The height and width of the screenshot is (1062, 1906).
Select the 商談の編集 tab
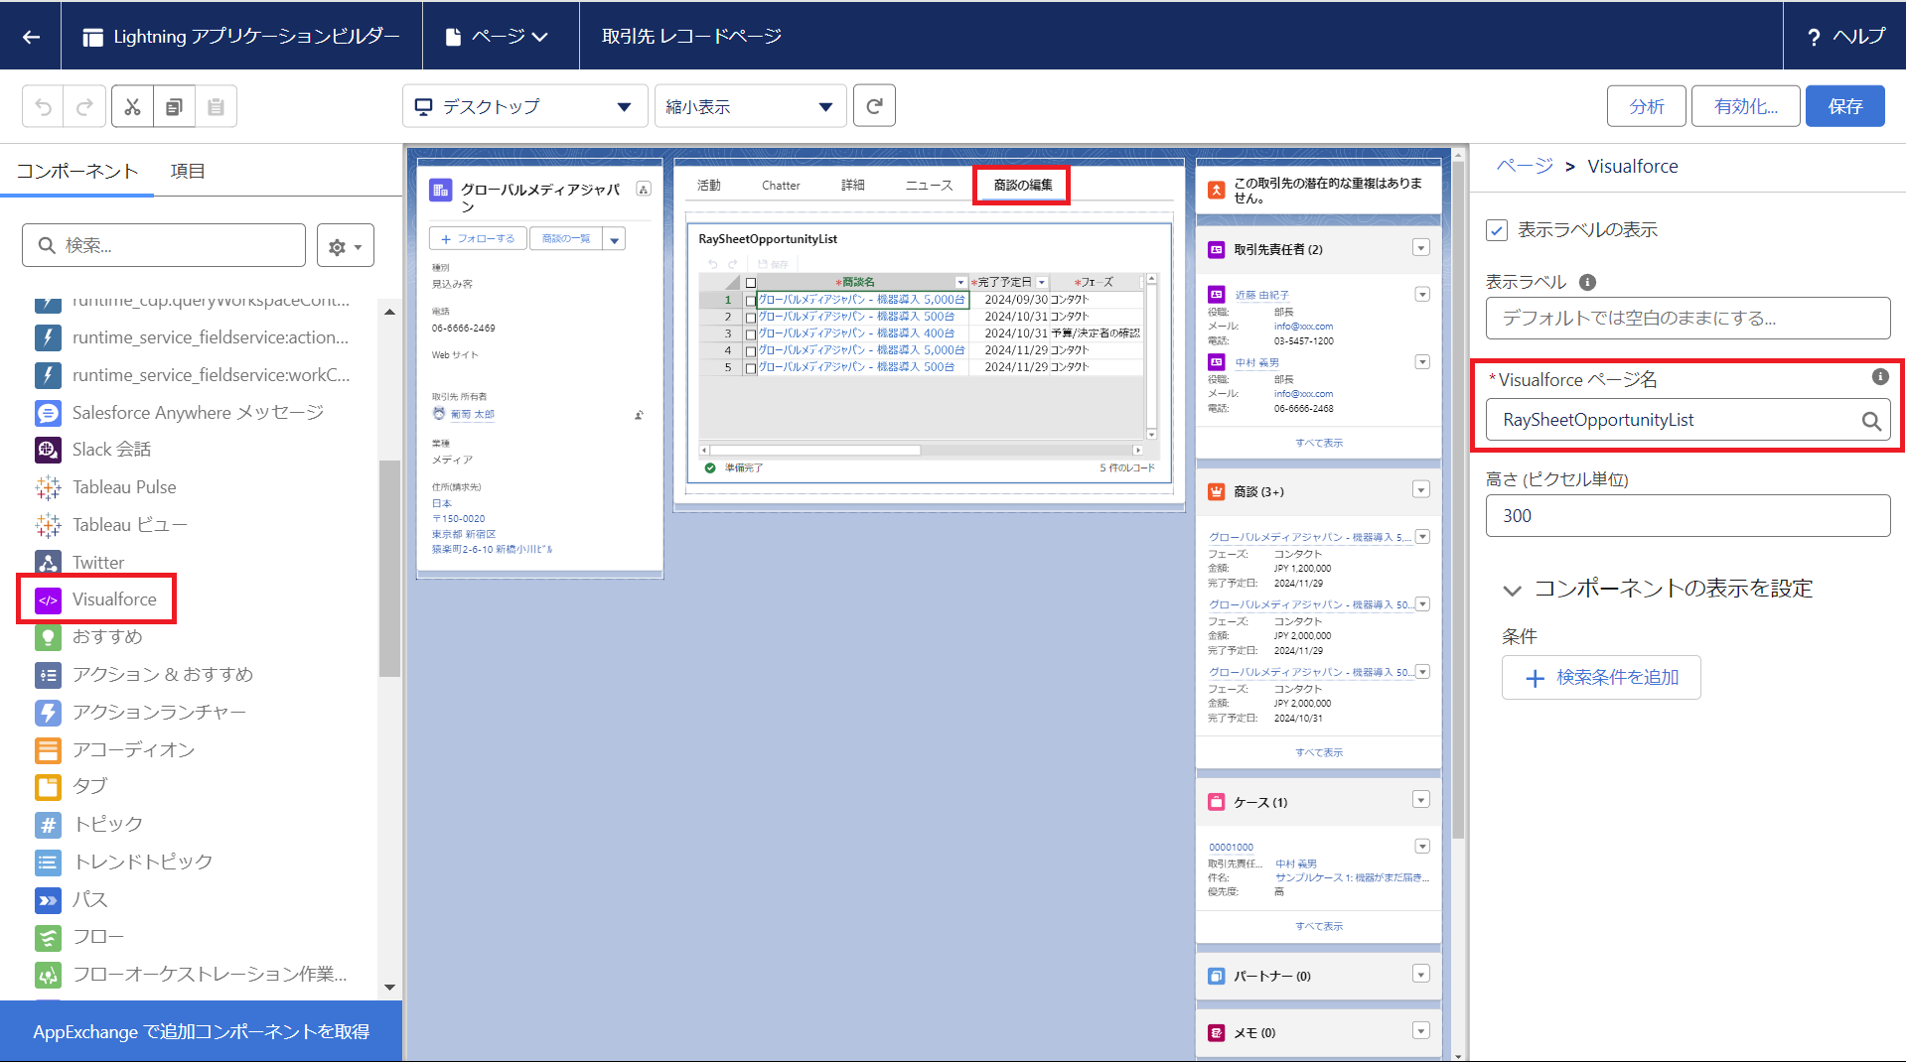1022,186
